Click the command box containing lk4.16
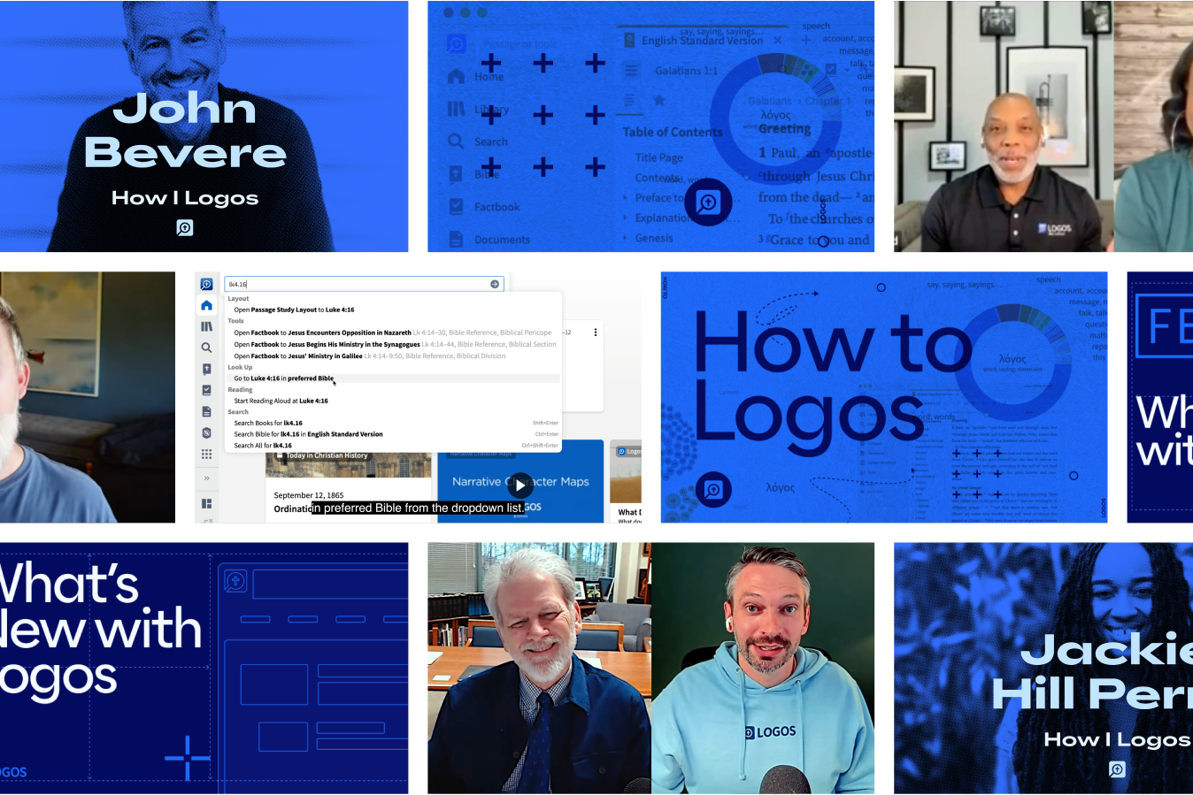The height and width of the screenshot is (795, 1193). click(364, 284)
